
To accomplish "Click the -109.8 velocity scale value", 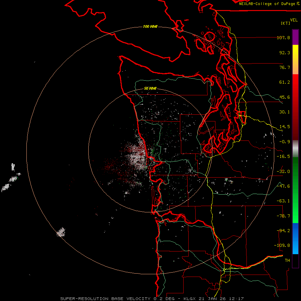I will 282,245.
